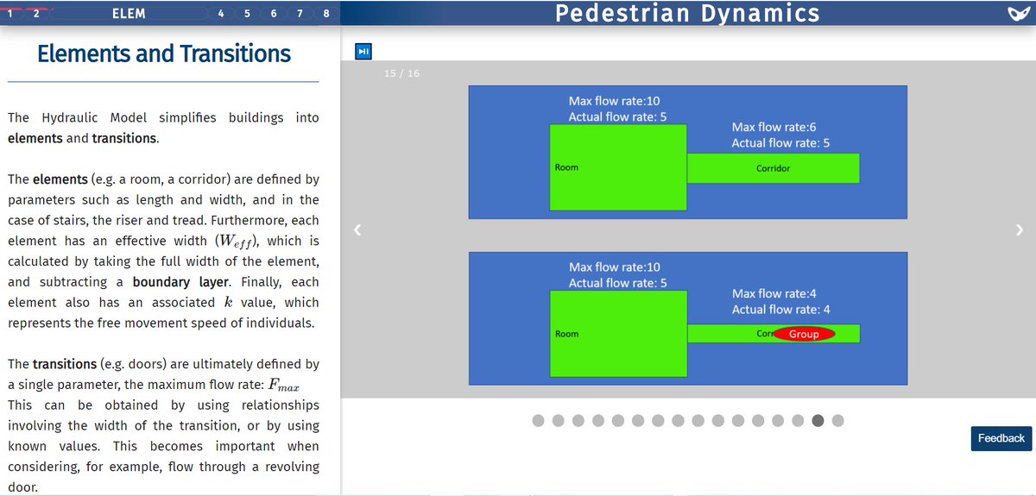
Task: Click the dark active fifteenth slide dot
Action: 818,421
